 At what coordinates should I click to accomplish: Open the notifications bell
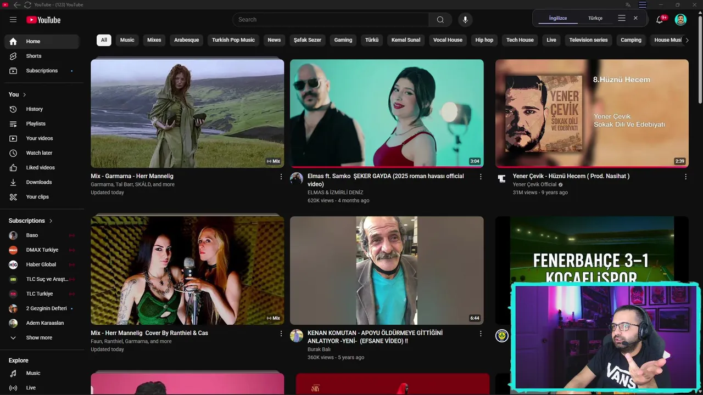point(660,20)
